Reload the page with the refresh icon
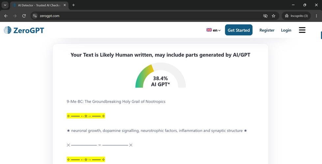322x164 pixels. [x=24, y=16]
